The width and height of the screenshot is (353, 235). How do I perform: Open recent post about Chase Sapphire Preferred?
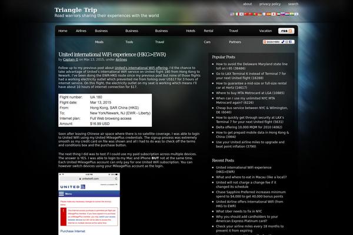click(x=251, y=194)
